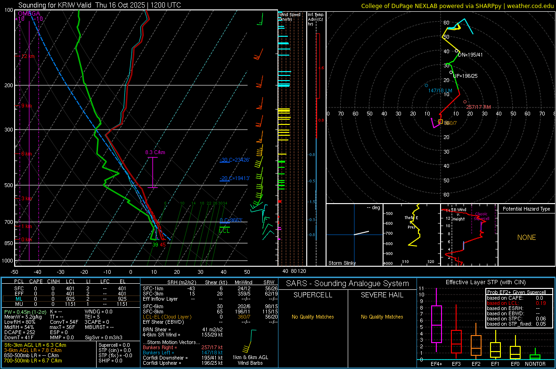556x369 pixels.
Task: Click the '9 km' height marker
Action: (x=26, y=106)
